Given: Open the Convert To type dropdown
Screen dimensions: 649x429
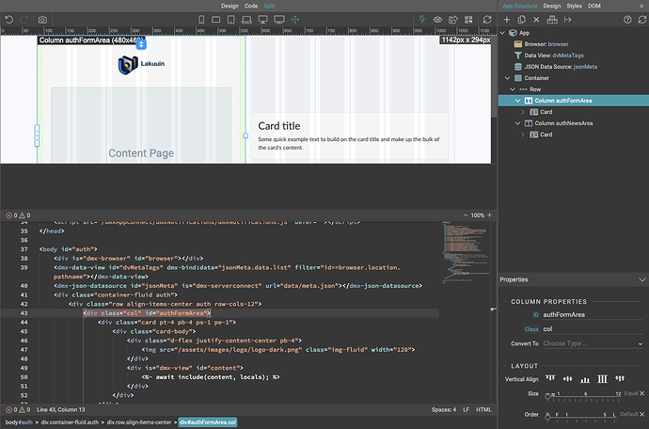Looking at the screenshot, I should 593,343.
